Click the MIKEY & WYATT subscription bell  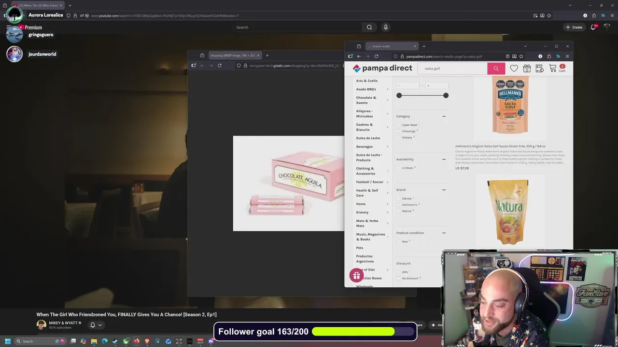[x=93, y=325]
